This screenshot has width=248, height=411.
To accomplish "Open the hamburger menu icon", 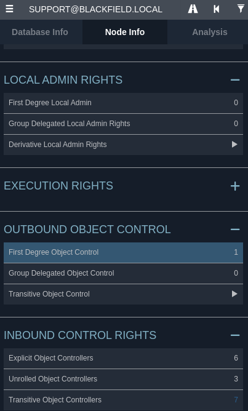I will coord(9,9).
